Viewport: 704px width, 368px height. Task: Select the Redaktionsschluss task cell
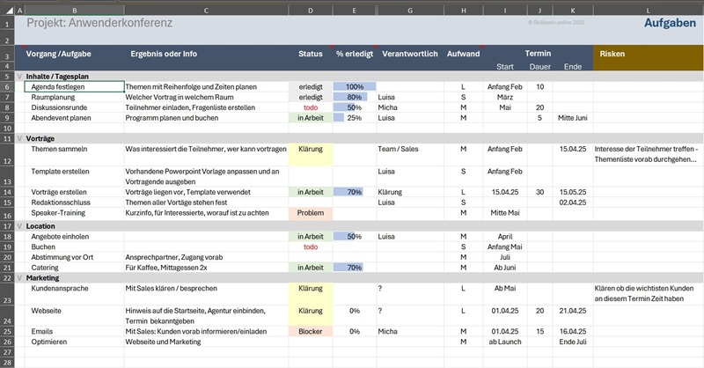[x=64, y=202]
